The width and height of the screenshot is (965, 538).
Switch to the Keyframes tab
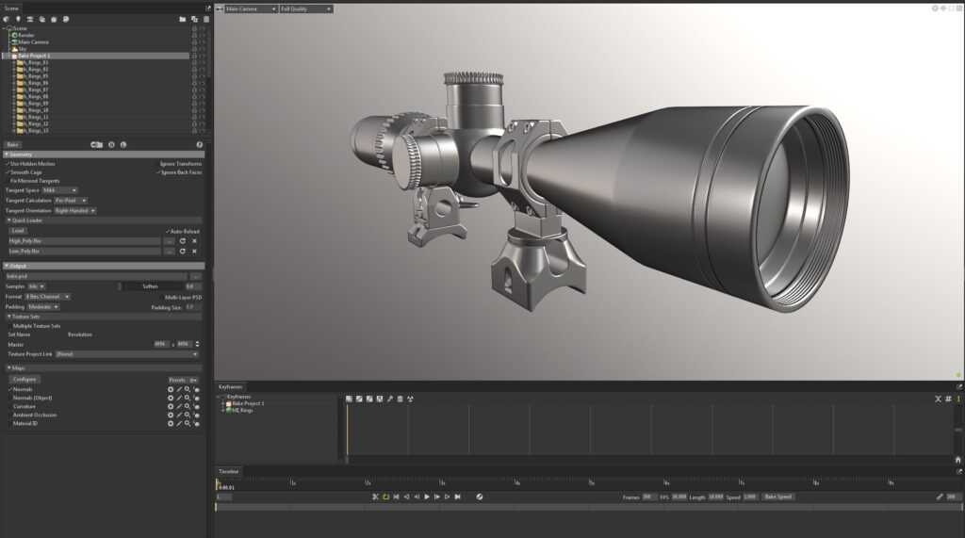pyautogui.click(x=230, y=386)
